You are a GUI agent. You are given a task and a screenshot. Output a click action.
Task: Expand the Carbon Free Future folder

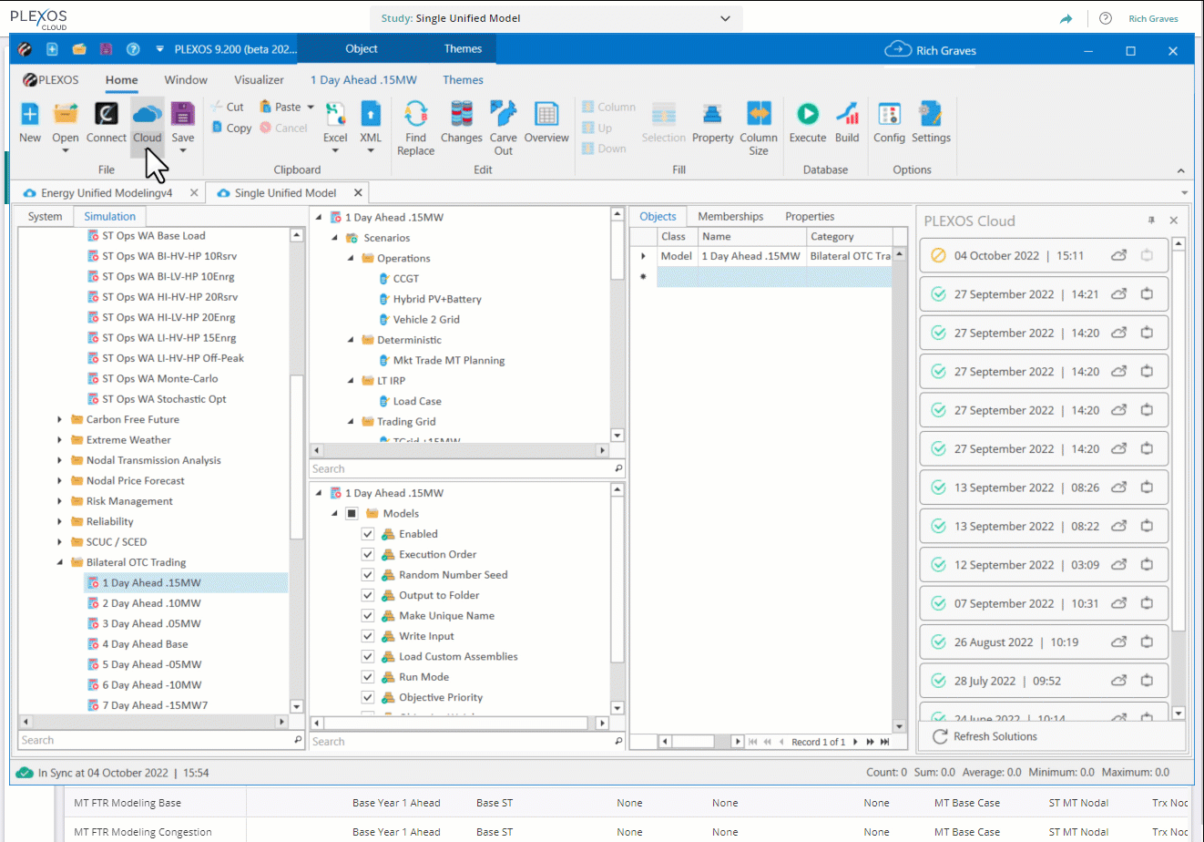click(60, 420)
